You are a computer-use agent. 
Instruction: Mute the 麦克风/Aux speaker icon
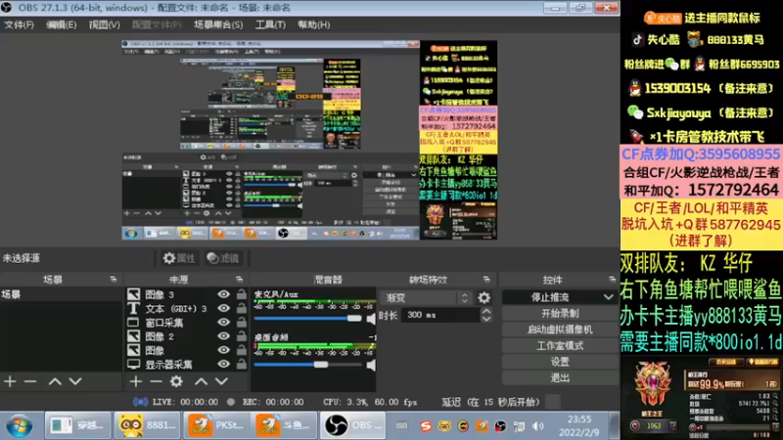click(371, 319)
